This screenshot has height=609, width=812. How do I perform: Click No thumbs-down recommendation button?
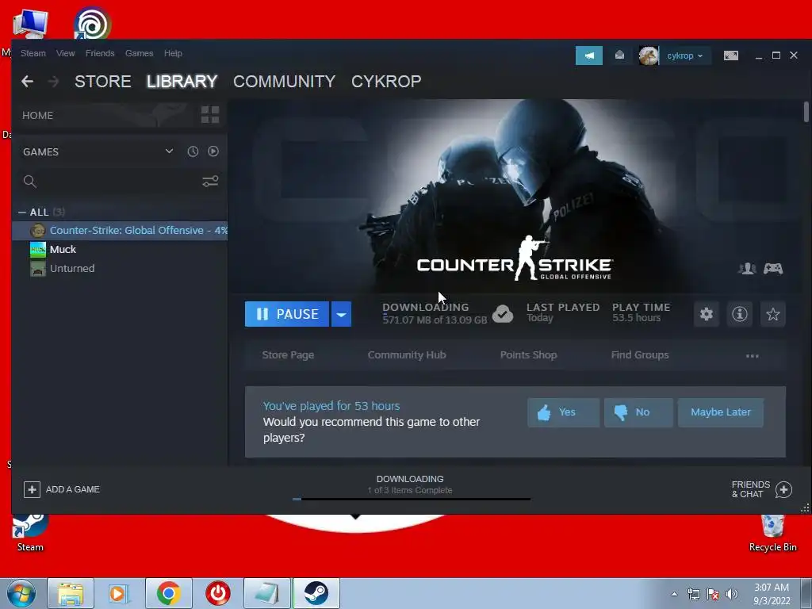point(638,412)
